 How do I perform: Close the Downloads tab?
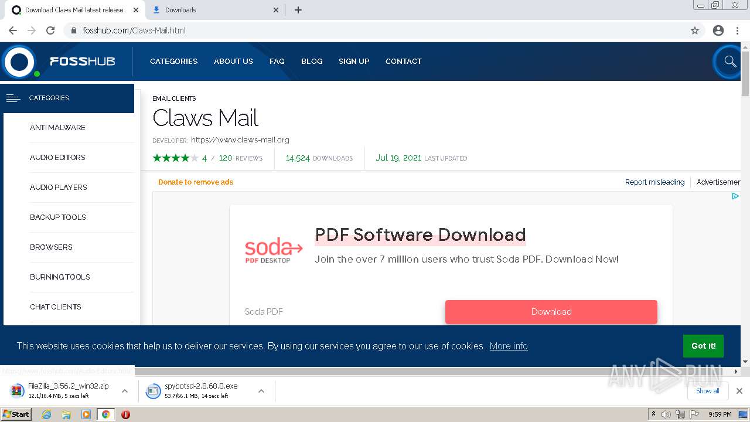pyautogui.click(x=276, y=10)
